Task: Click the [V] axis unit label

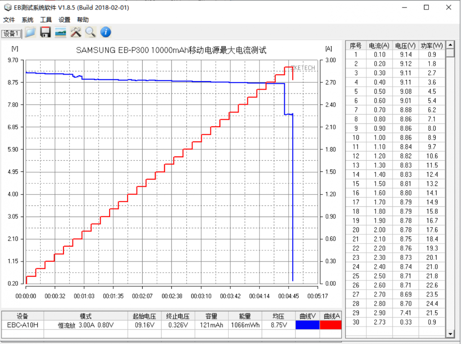Action: pos(14,48)
